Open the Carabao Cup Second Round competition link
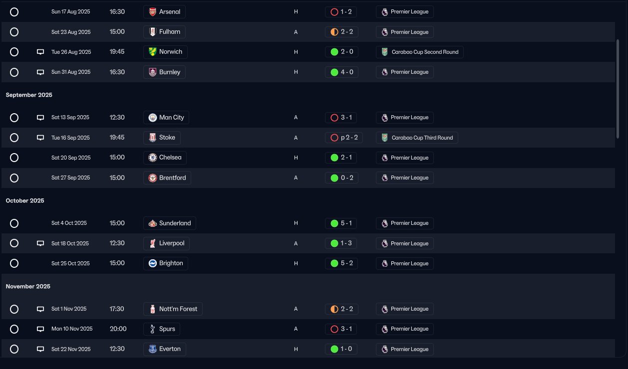628x369 pixels. tap(420, 52)
